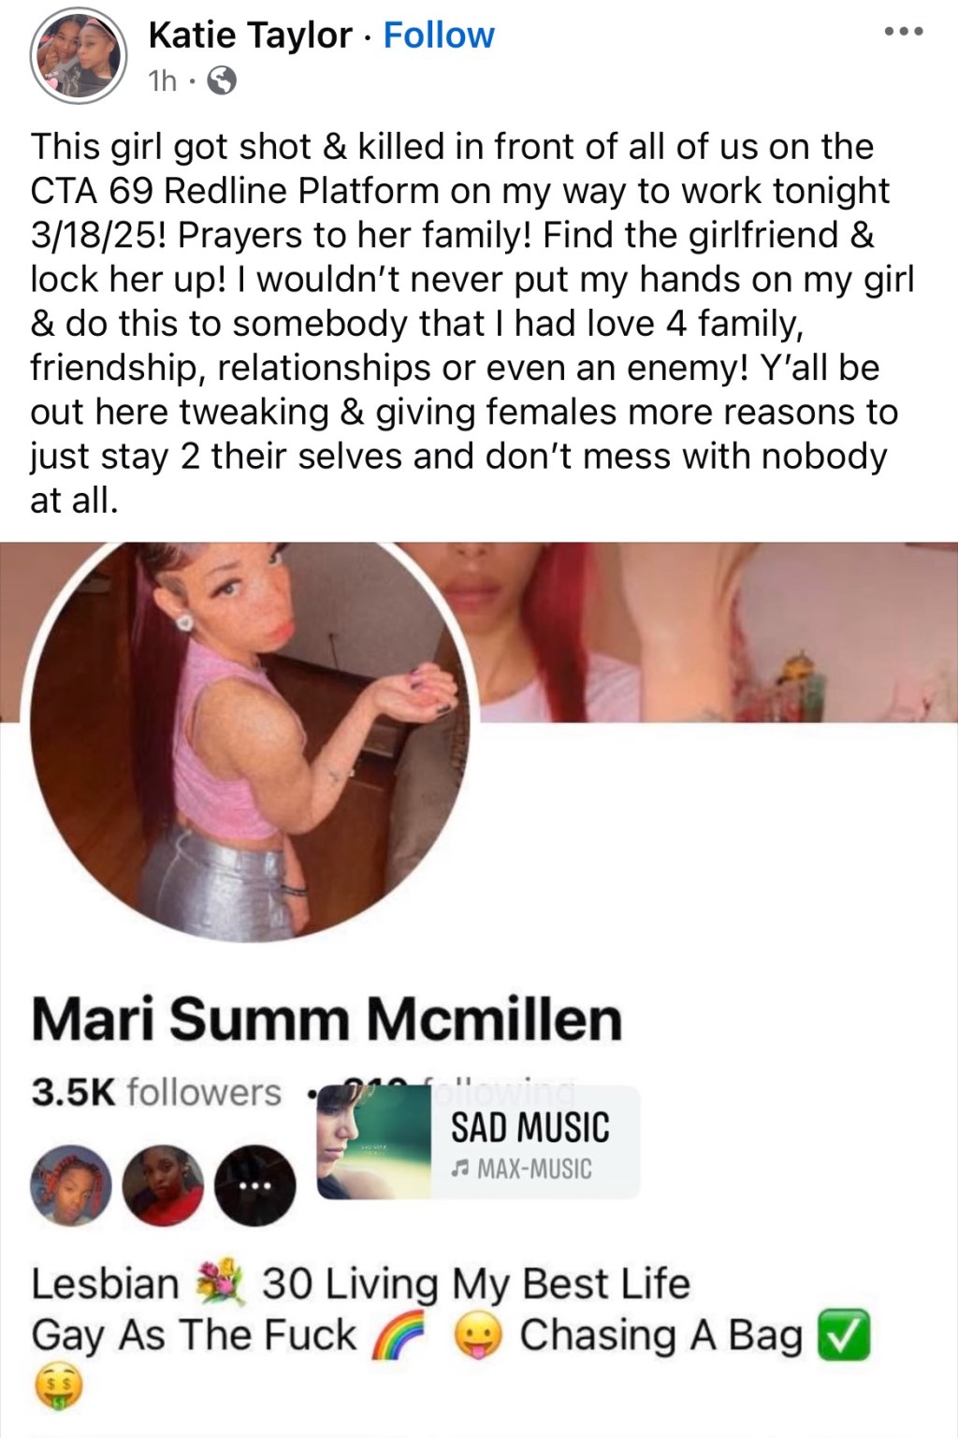Open Katie Taylor's profile name
Screen dimensions: 958x1438
[251, 35]
